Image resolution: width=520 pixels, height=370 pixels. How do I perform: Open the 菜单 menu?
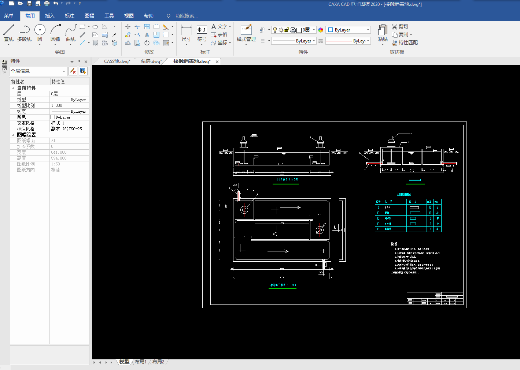[9, 16]
